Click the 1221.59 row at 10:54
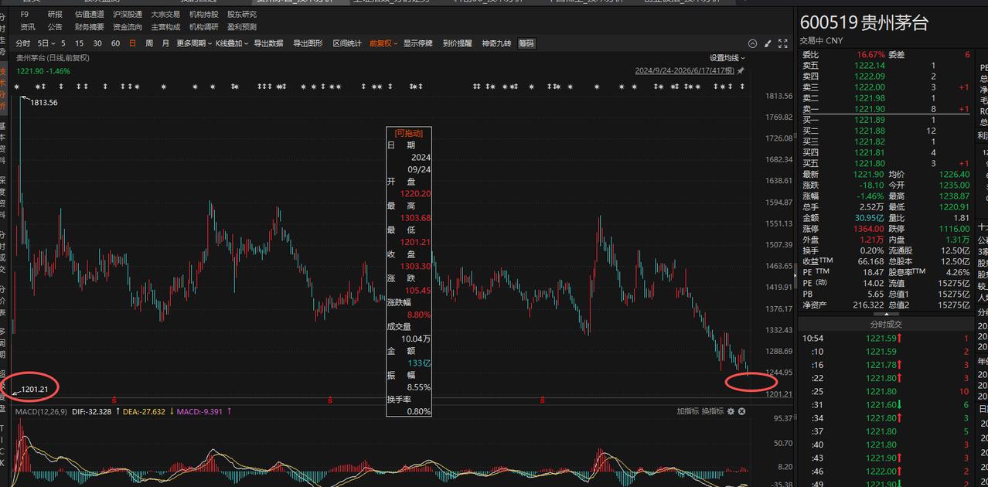Viewport: 988px width, 487px height. [893, 339]
